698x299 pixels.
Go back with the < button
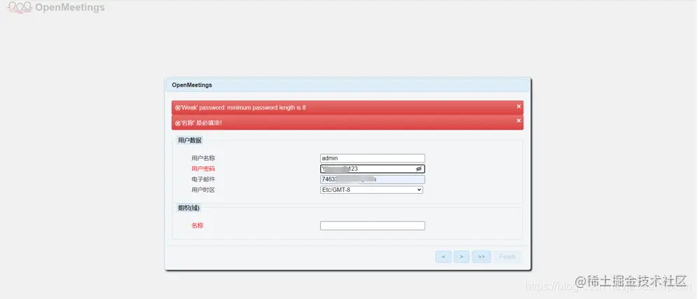click(x=444, y=257)
